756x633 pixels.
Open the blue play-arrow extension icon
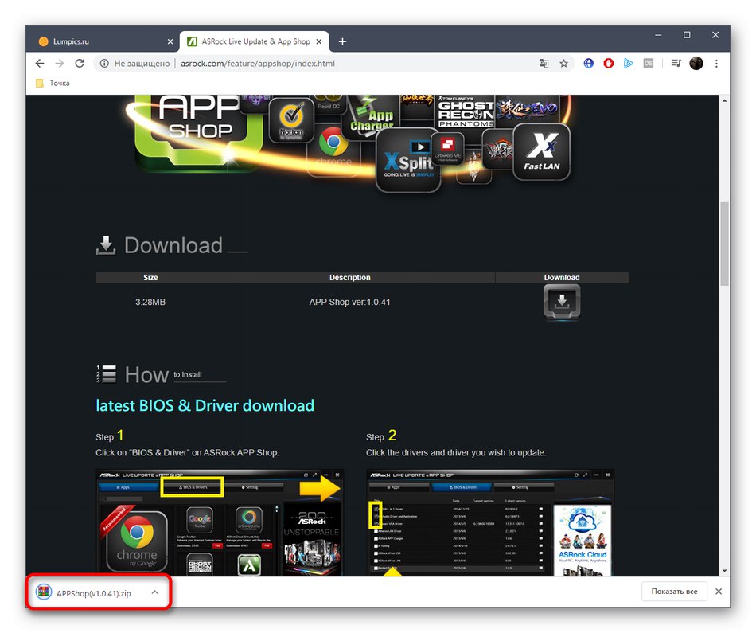(x=628, y=63)
